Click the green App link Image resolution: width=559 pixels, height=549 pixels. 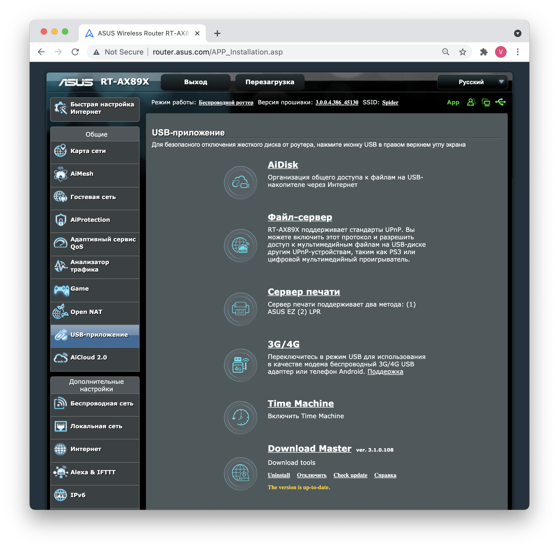click(x=453, y=103)
